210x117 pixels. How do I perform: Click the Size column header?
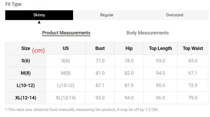pyautogui.click(x=26, y=48)
